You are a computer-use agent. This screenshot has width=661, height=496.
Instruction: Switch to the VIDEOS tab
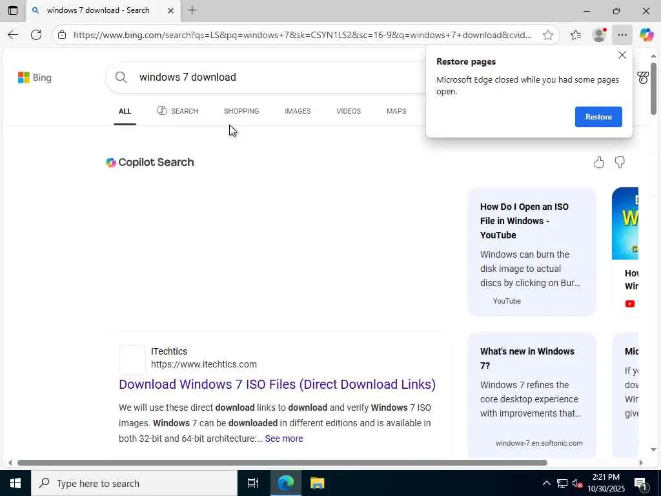point(349,111)
